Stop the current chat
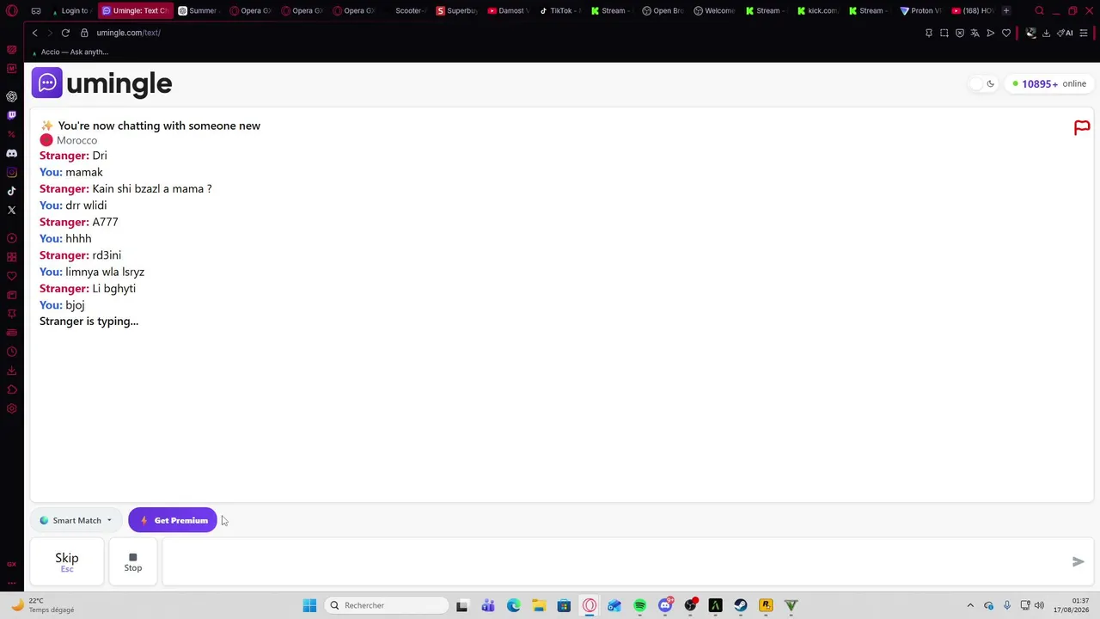Image resolution: width=1100 pixels, height=619 pixels. [x=133, y=561]
